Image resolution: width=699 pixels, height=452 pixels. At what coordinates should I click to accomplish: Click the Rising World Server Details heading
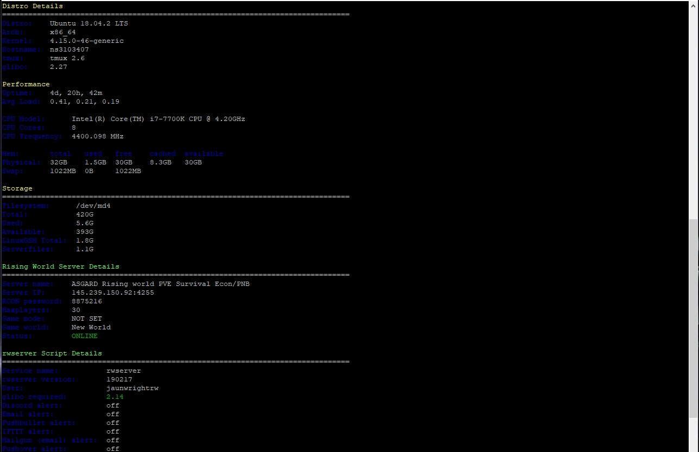coord(60,266)
